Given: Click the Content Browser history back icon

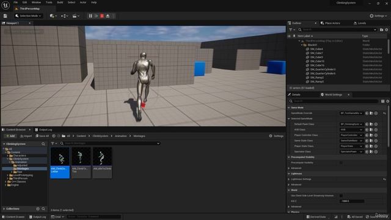Looking at the screenshot, I should pos(54,136).
